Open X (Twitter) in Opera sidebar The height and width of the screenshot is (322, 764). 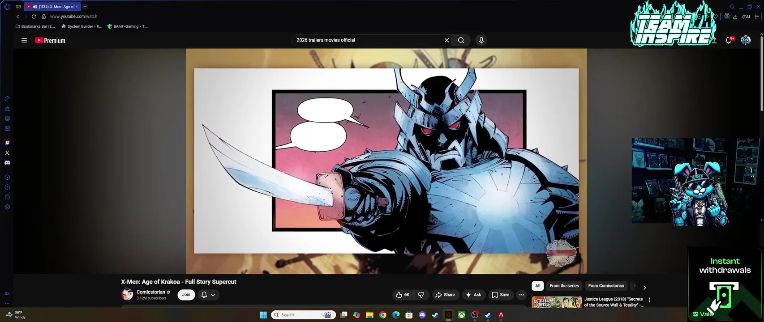coord(7,153)
